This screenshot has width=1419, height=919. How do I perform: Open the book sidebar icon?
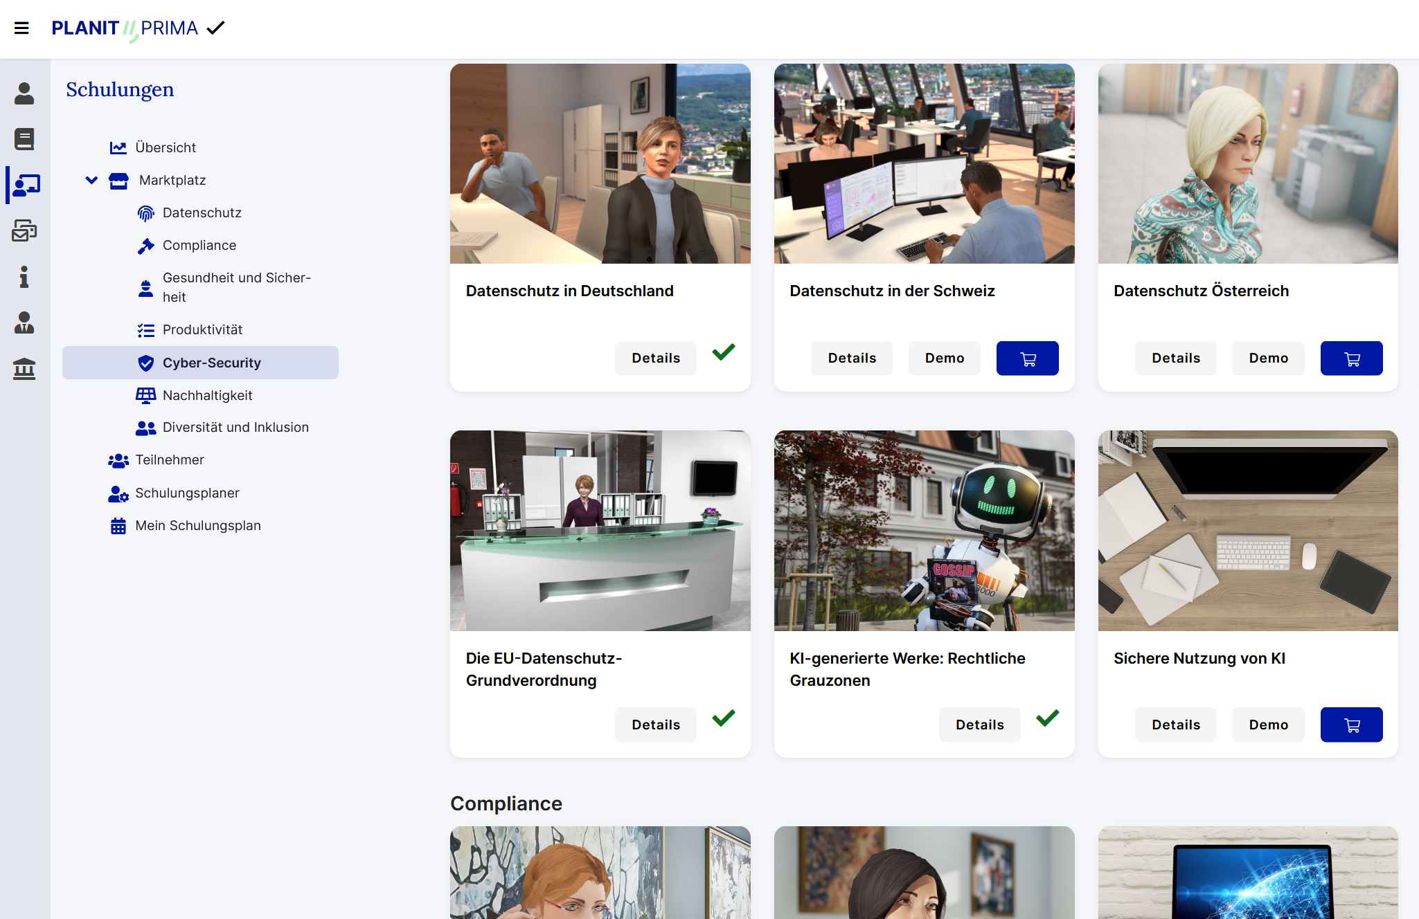24,139
